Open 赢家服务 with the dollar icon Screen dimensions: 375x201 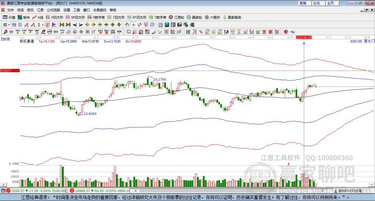232,18
